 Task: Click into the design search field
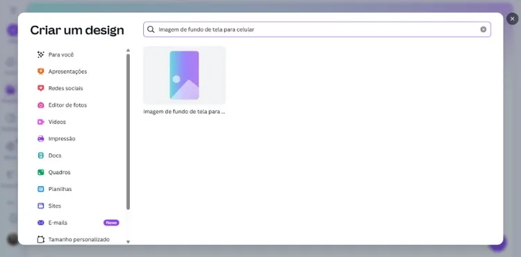point(317,29)
